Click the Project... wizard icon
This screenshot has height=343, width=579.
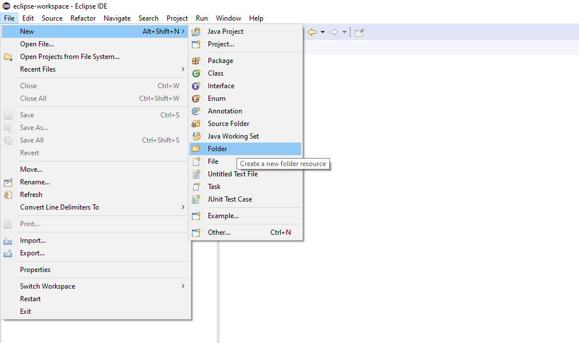[x=196, y=44]
